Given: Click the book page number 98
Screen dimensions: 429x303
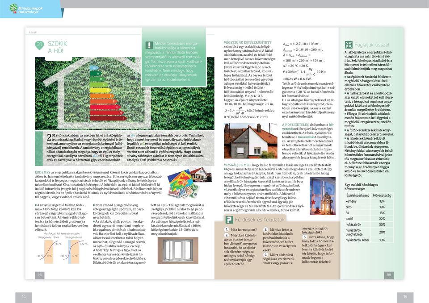Looking at the screenshot, I should (x=40, y=275).
